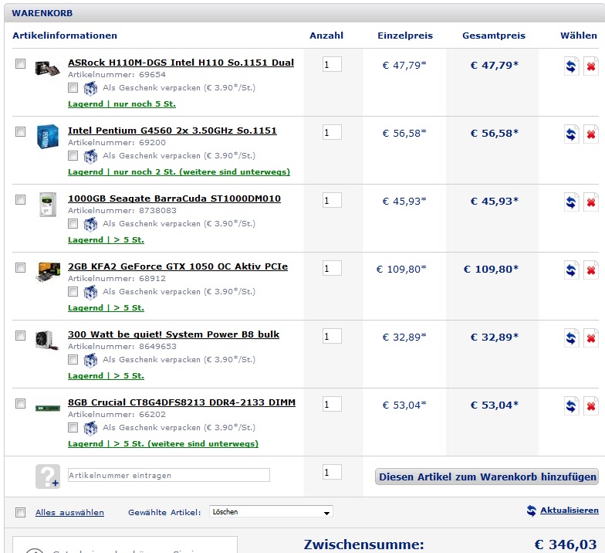Screen dimensions: 605x553
Task: Delete be quiet! System Power B8 red X
Action: 591,338
